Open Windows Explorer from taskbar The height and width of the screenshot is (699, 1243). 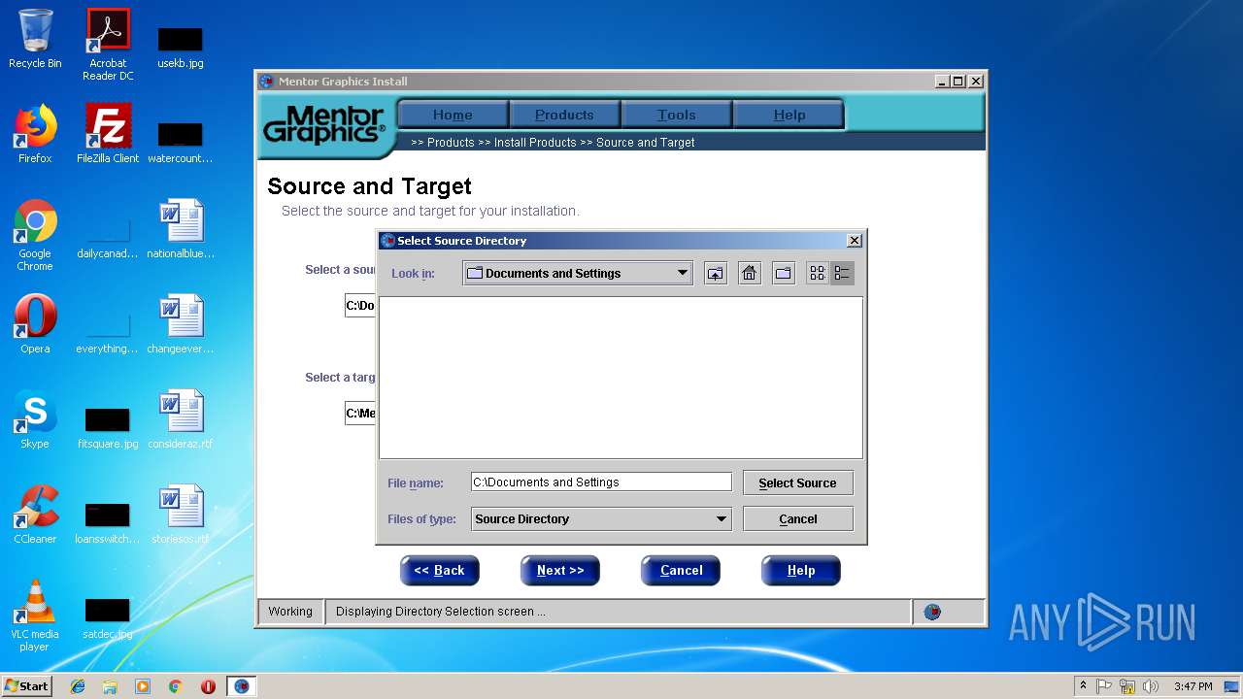point(110,686)
